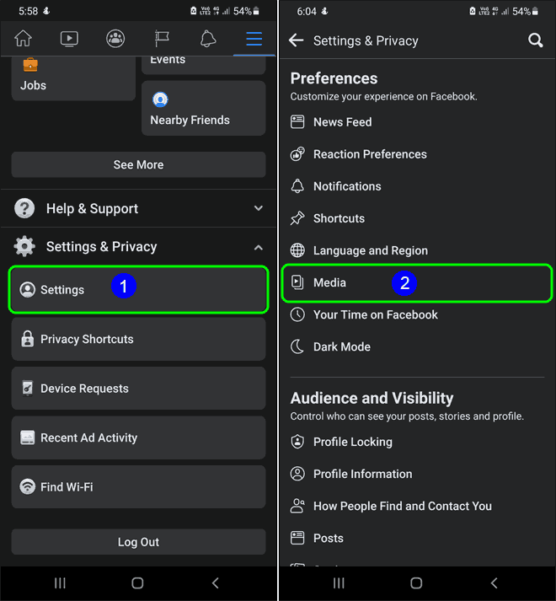Open Your Time on Facebook

(417, 314)
